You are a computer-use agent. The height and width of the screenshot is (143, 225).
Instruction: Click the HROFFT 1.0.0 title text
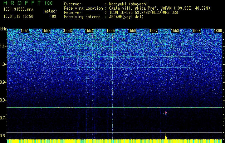click(28, 3)
